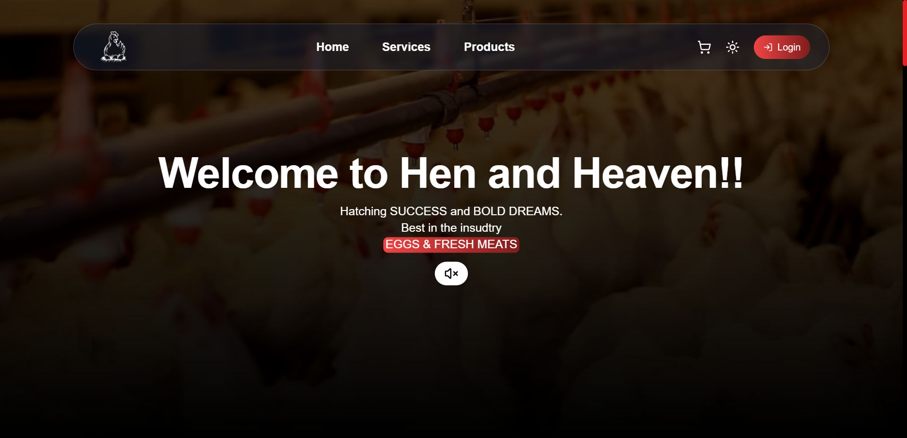Navigate to Products
The width and height of the screenshot is (907, 438).
pos(489,47)
